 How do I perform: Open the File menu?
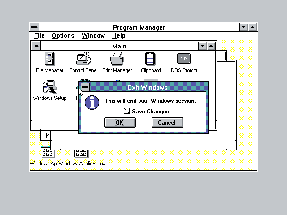[x=39, y=36]
